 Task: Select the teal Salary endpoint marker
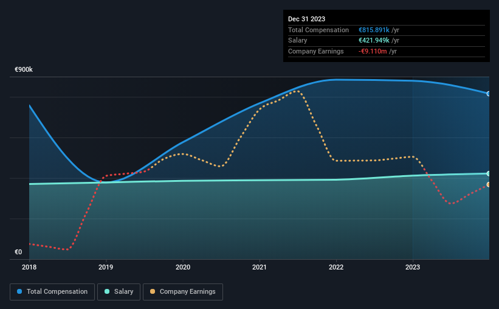tap(489, 173)
